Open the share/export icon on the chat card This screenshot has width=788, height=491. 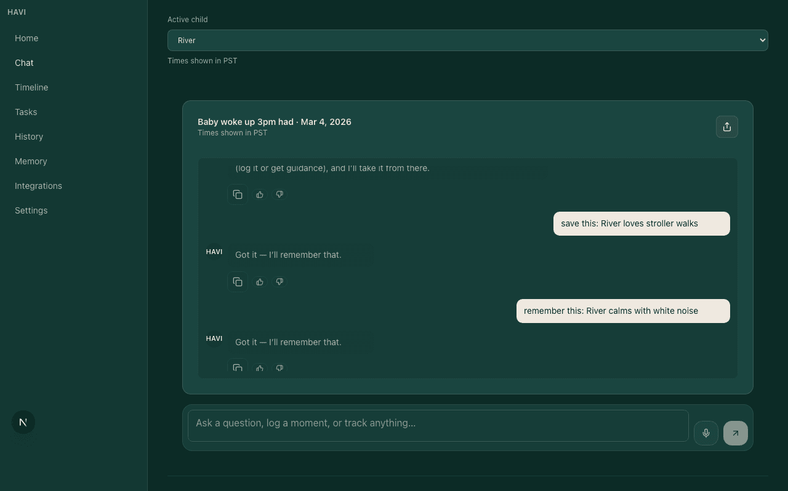click(x=727, y=127)
